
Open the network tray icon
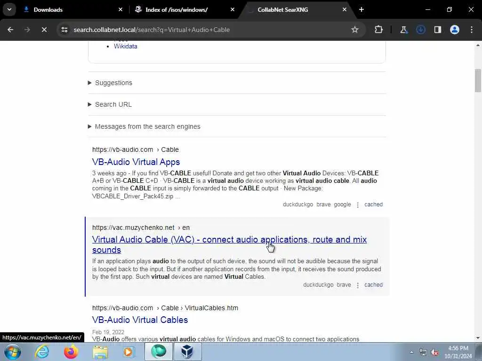(423, 353)
